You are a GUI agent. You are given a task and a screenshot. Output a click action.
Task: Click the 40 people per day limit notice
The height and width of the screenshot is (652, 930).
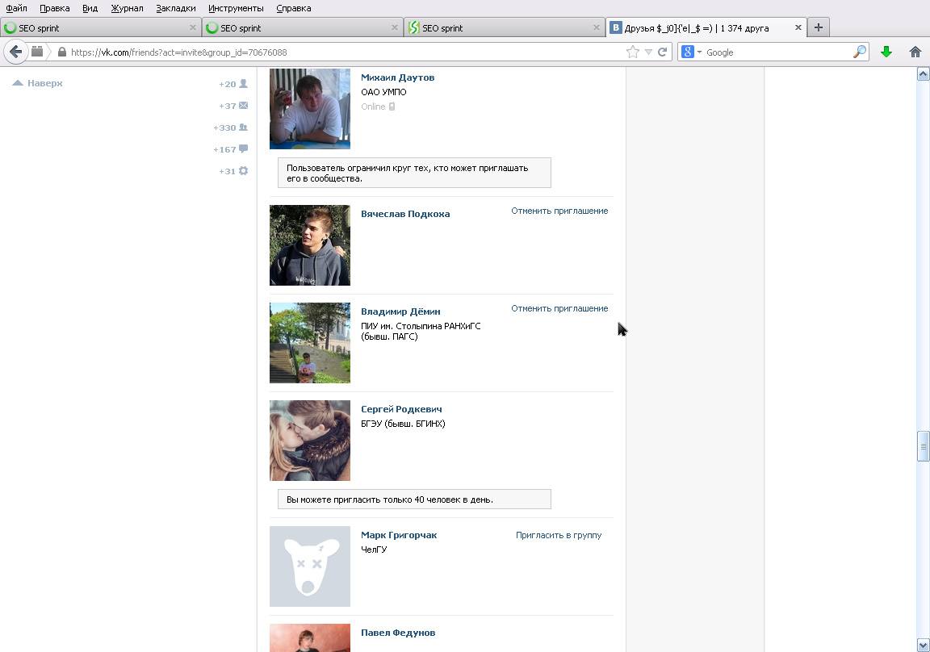[x=414, y=499]
